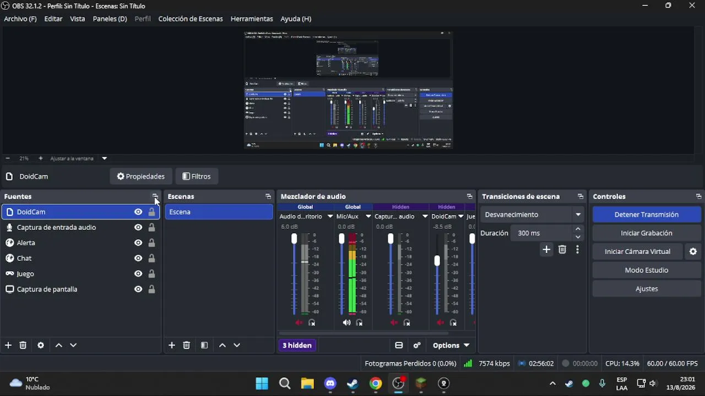Open scene filters icon in Escenas toolbar
Screen dimensions: 705x396
click(x=204, y=345)
